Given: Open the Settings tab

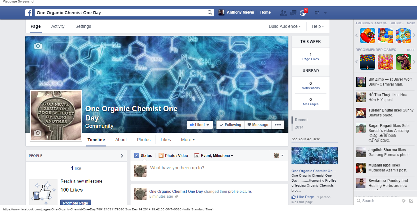Looking at the screenshot, I should coord(83,26).
